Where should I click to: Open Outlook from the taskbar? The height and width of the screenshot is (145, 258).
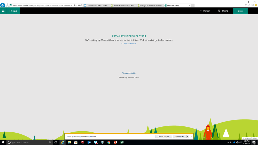click(89, 142)
